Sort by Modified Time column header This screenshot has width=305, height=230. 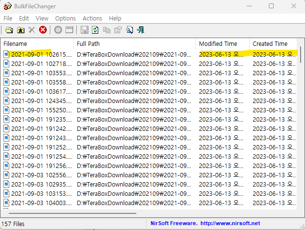coord(222,44)
